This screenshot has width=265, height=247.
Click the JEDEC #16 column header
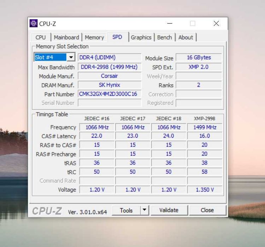pos(97,118)
